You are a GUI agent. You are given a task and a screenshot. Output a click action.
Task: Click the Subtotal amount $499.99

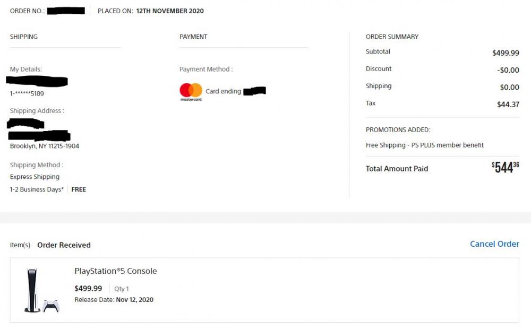pos(506,53)
